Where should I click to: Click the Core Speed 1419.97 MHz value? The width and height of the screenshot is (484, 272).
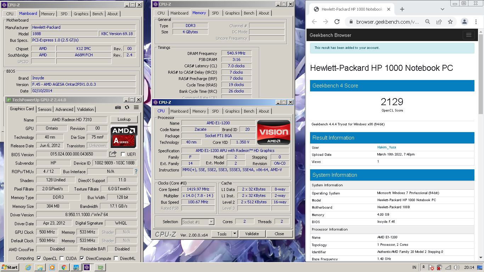[198, 189]
